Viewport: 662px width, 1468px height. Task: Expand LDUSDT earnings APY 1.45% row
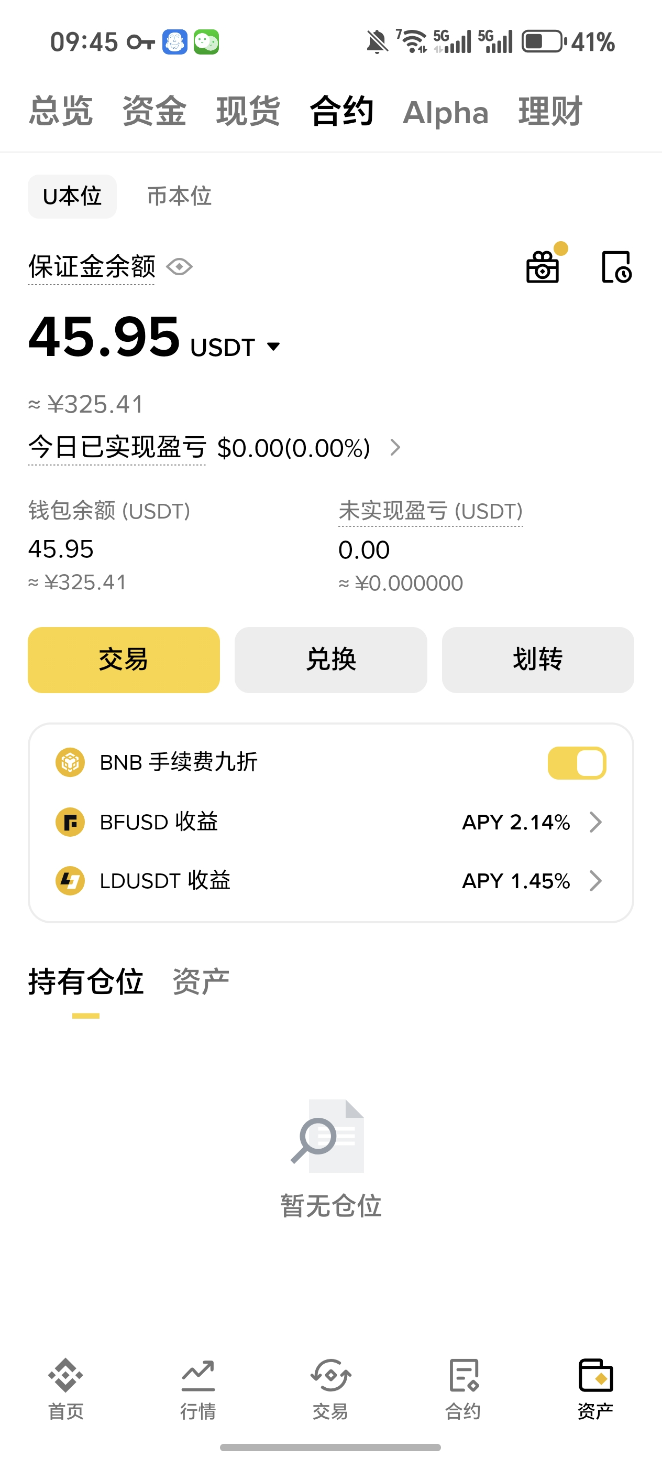tap(595, 881)
